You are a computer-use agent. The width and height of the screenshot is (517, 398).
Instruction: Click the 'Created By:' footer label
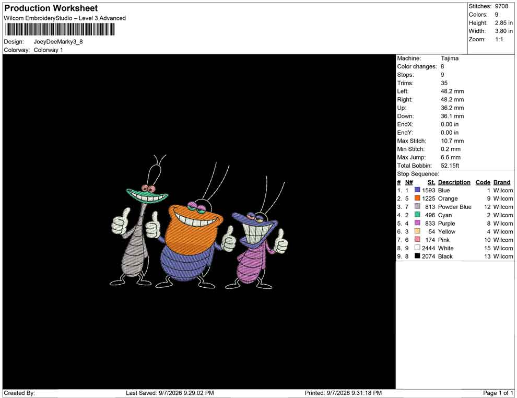click(19, 393)
